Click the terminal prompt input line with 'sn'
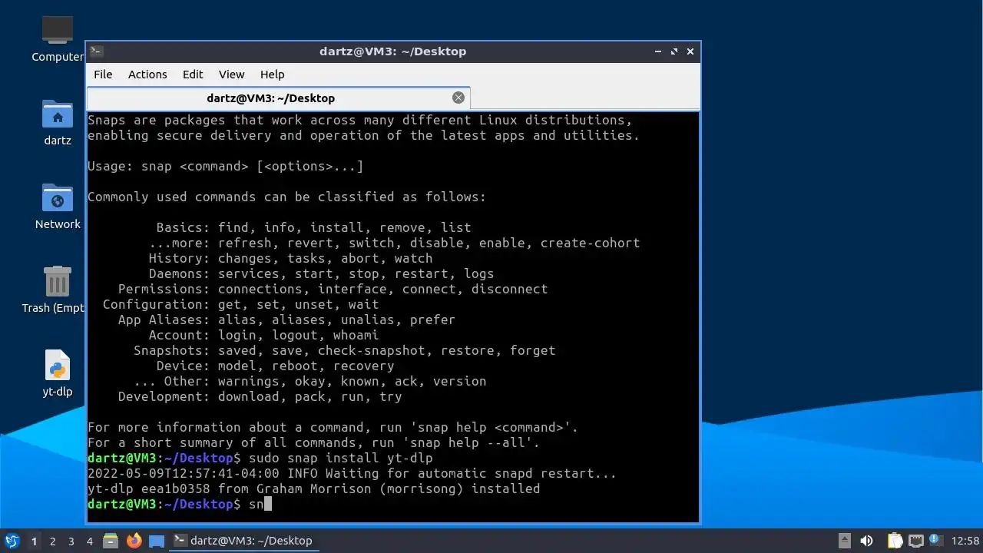Screen dimensions: 983x553 click(180, 504)
